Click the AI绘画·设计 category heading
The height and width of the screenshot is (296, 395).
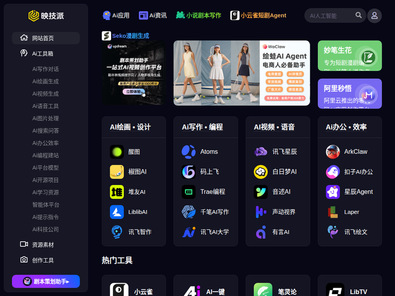[130, 127]
